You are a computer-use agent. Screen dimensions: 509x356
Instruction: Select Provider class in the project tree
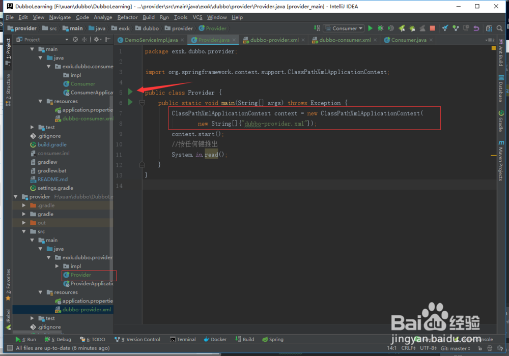pyautogui.click(x=81, y=275)
